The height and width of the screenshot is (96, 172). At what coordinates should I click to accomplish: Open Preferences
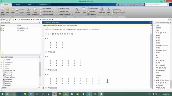pyautogui.click(x=92, y=8)
